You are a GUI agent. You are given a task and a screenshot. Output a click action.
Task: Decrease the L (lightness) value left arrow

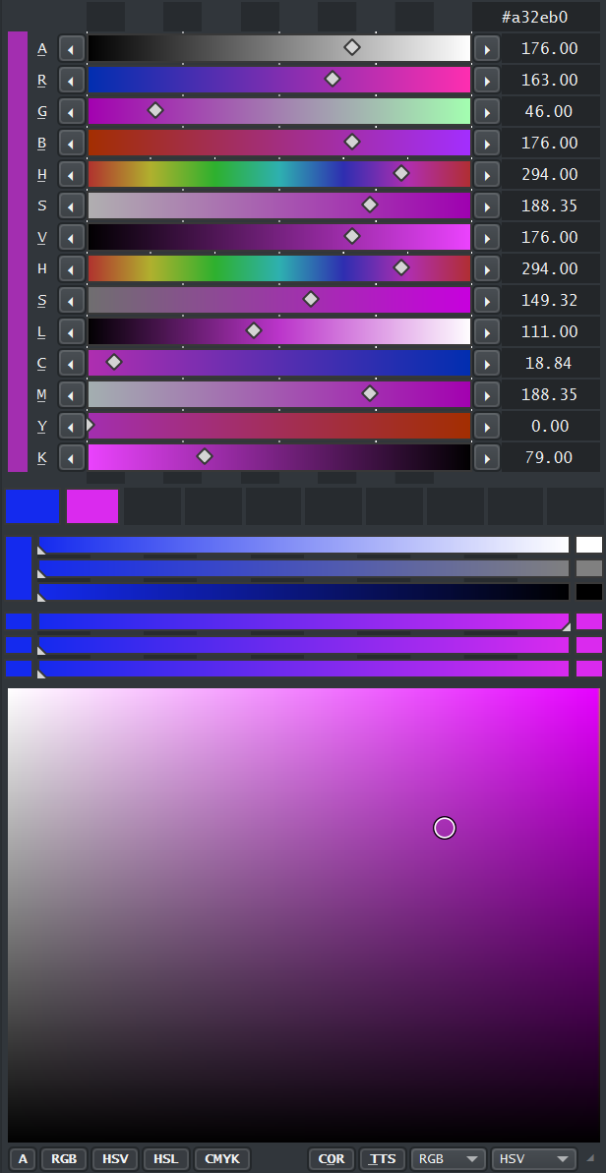click(72, 331)
